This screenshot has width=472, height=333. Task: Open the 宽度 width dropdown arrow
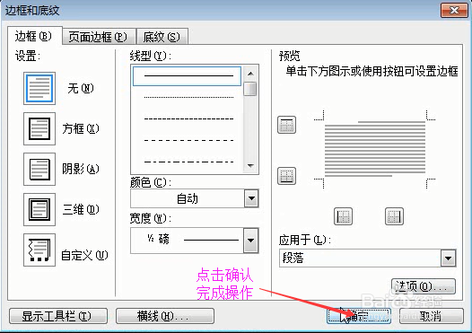[x=250, y=241]
